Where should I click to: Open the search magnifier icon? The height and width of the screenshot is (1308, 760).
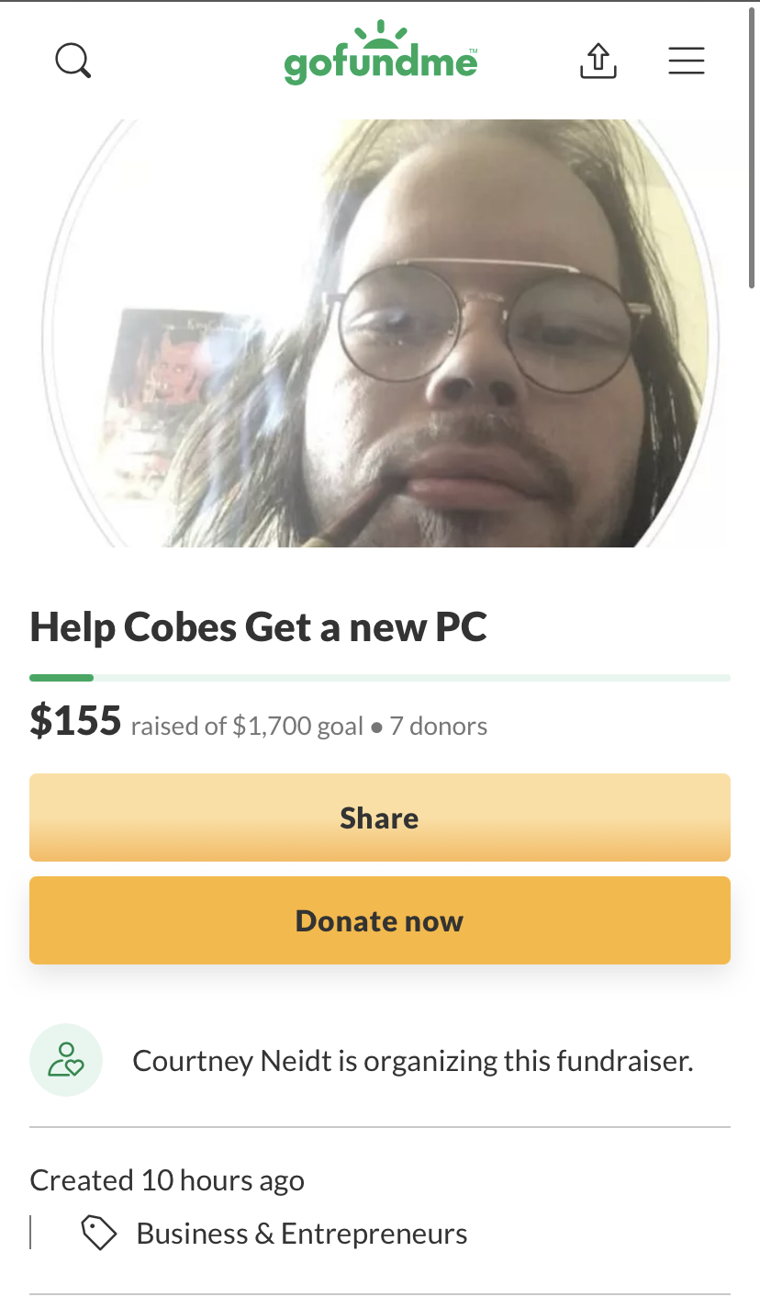click(x=73, y=61)
